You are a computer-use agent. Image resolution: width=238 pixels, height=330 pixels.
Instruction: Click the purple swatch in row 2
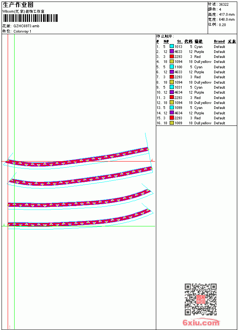[x=172, y=51]
